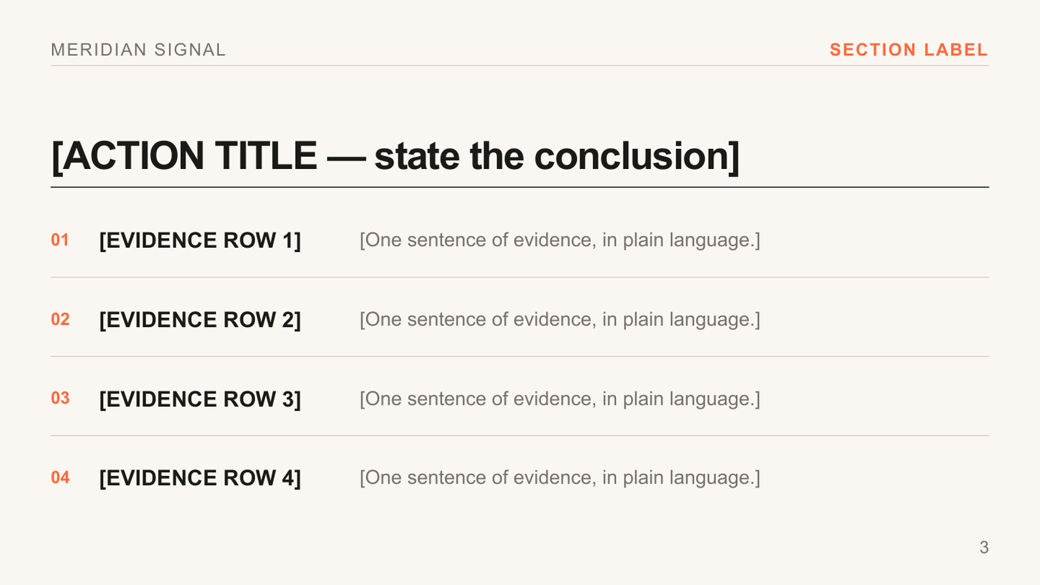Screen dimensions: 1040x585
Task: Select the orange 03 row number
Action: pyautogui.click(x=60, y=398)
